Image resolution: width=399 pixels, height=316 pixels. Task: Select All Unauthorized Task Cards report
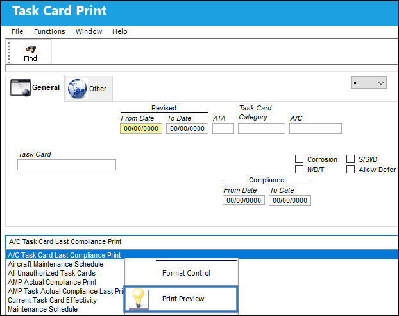pos(52,273)
